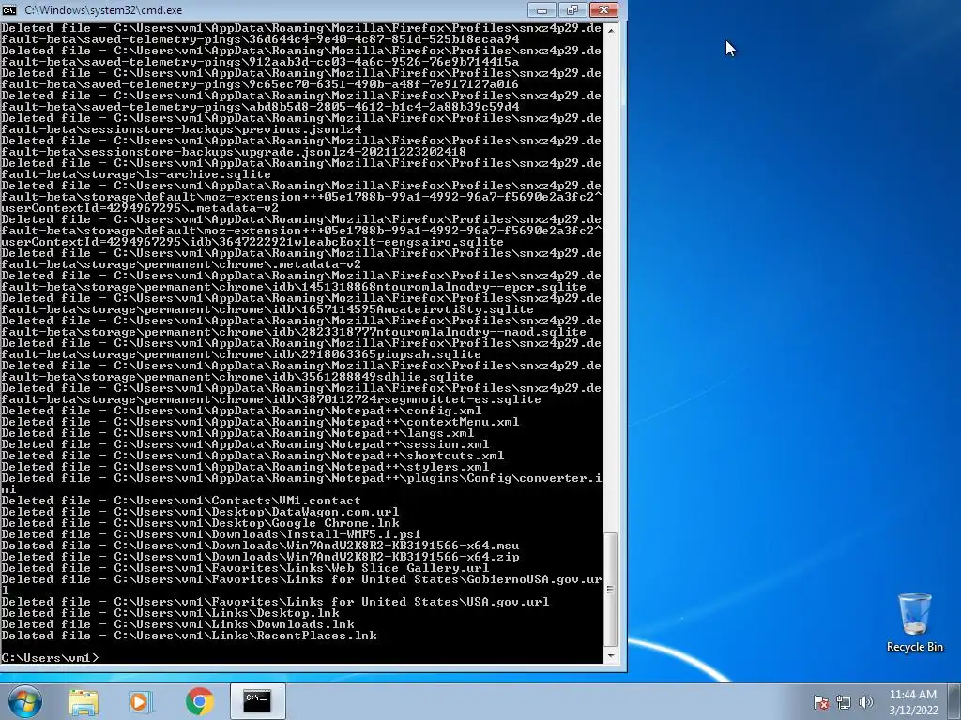Screen dimensions: 961x720
Task: Click the line deleting DataWagon.com.url
Action: [201, 512]
